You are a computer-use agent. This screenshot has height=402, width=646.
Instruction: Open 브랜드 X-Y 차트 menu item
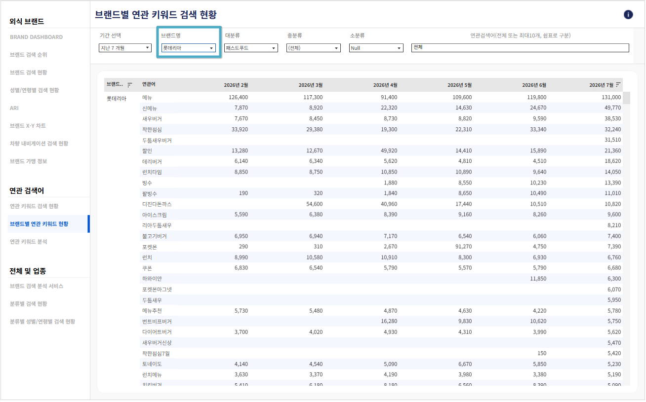28,126
